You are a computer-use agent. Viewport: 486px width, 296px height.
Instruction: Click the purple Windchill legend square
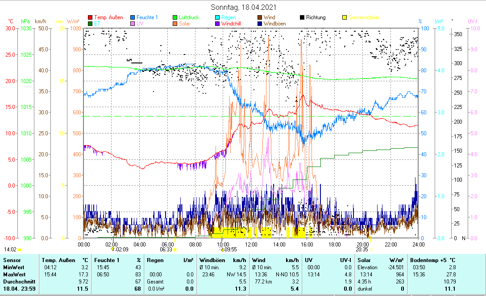(x=217, y=24)
